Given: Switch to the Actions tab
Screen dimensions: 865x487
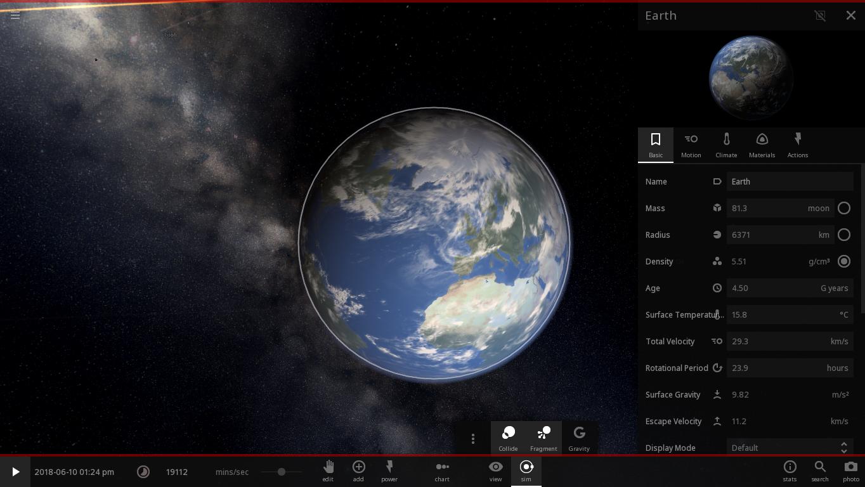Looking at the screenshot, I should (x=797, y=145).
